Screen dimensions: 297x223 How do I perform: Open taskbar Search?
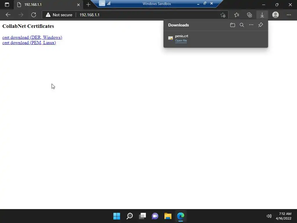click(130, 216)
